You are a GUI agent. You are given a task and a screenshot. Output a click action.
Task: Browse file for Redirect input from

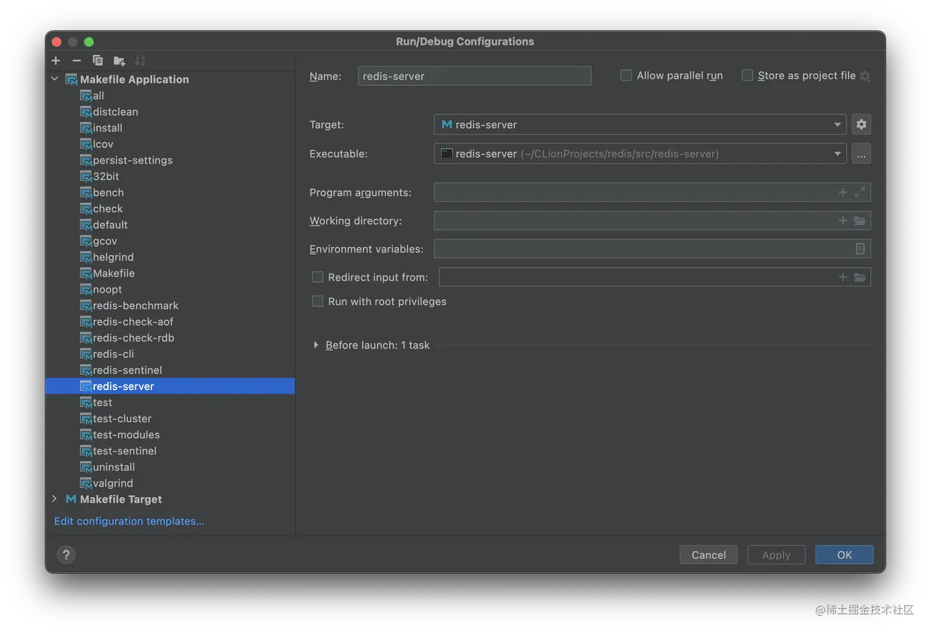[x=860, y=277]
